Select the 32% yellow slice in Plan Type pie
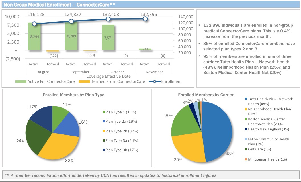This screenshot has height=182, width=301. 60,145
